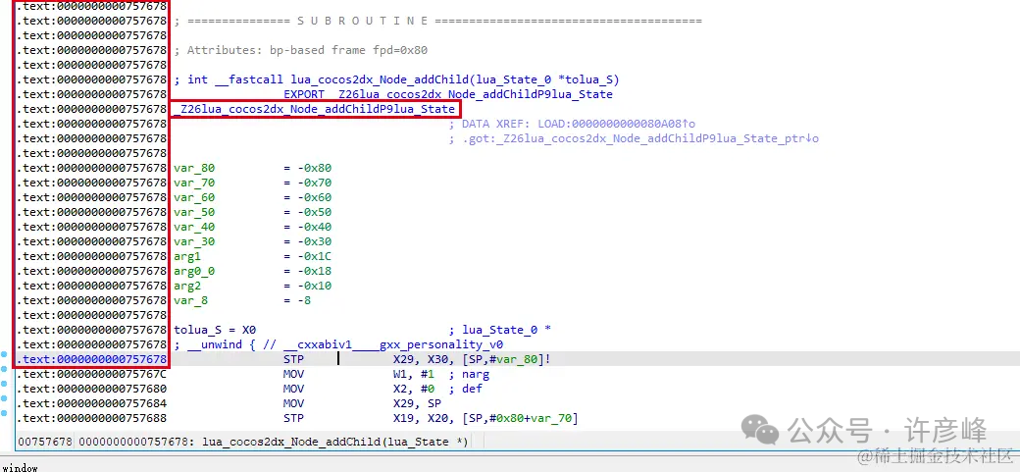The height and width of the screenshot is (472, 1020).
Task: Click status bar text lua_cocos2dx_Node_addChild(lua_State *)
Action: click(x=335, y=442)
